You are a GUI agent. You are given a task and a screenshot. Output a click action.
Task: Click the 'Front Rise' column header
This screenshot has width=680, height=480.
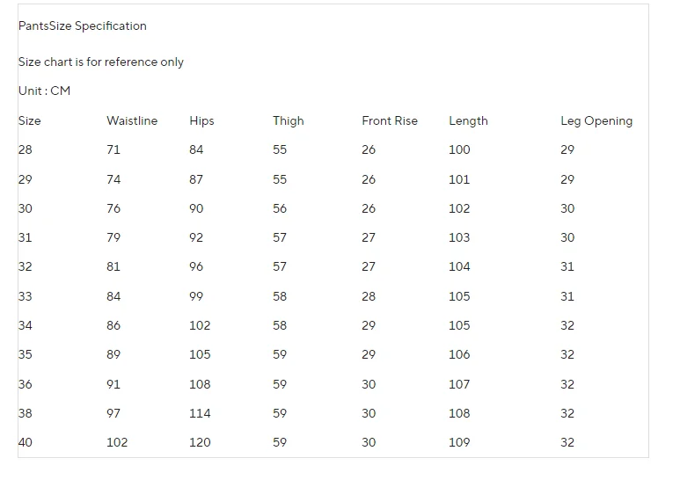tap(390, 120)
